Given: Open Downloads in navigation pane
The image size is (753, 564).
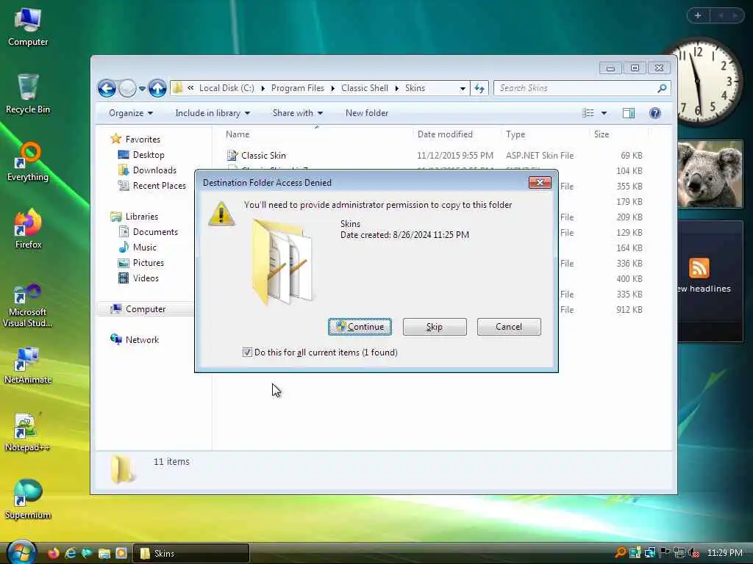Looking at the screenshot, I should (154, 170).
